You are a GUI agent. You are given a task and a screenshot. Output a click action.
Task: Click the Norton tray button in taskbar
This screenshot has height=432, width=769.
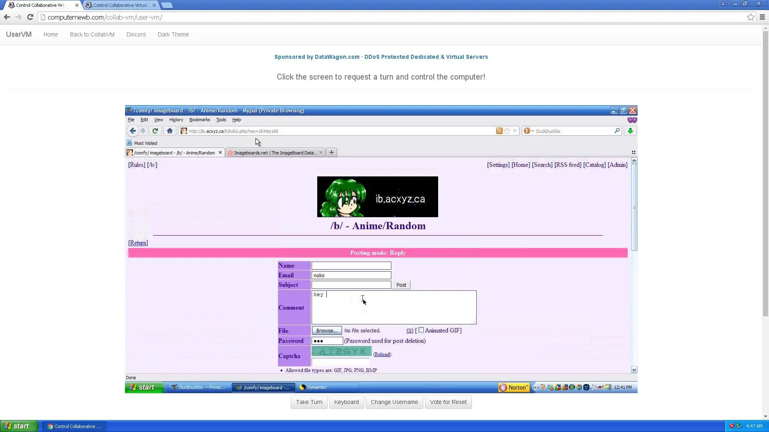(514, 387)
